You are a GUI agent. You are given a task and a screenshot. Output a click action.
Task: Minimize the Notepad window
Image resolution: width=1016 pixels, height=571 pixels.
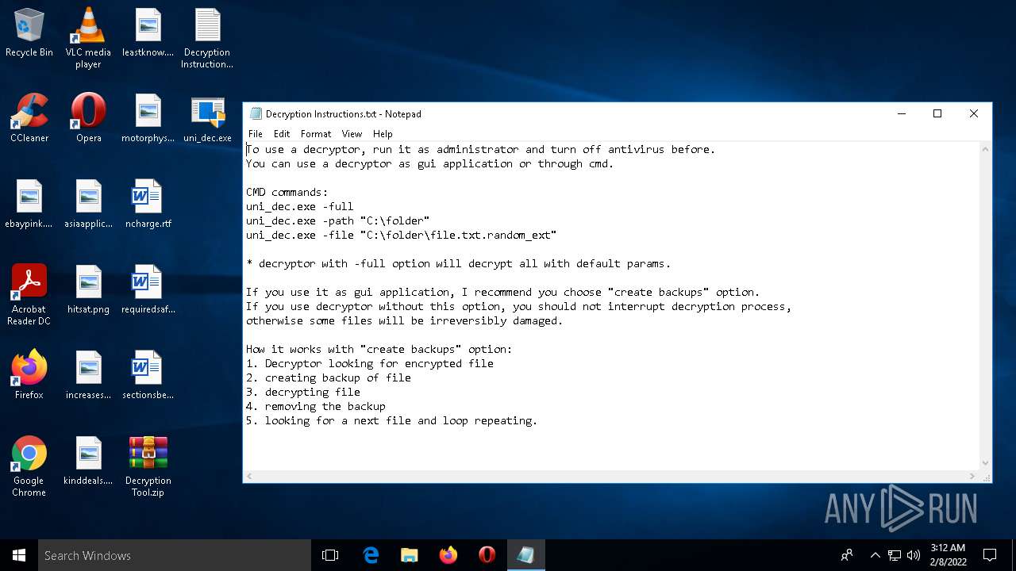click(902, 113)
